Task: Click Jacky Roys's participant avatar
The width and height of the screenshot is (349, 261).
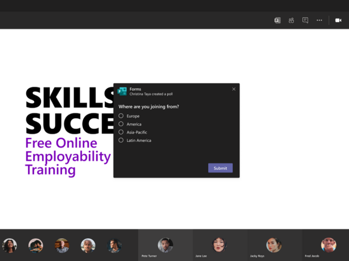Action: tap(274, 245)
